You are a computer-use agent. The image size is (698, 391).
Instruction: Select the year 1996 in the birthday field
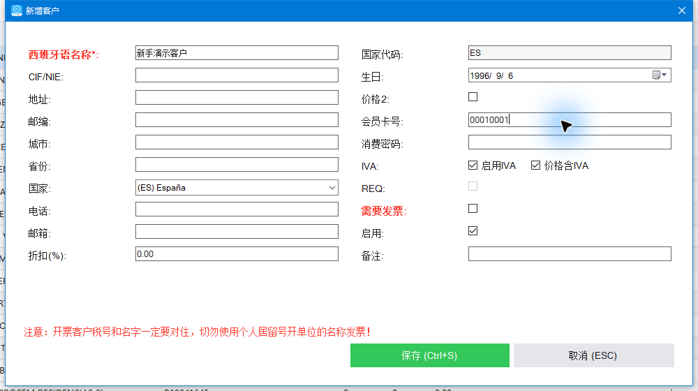click(480, 75)
